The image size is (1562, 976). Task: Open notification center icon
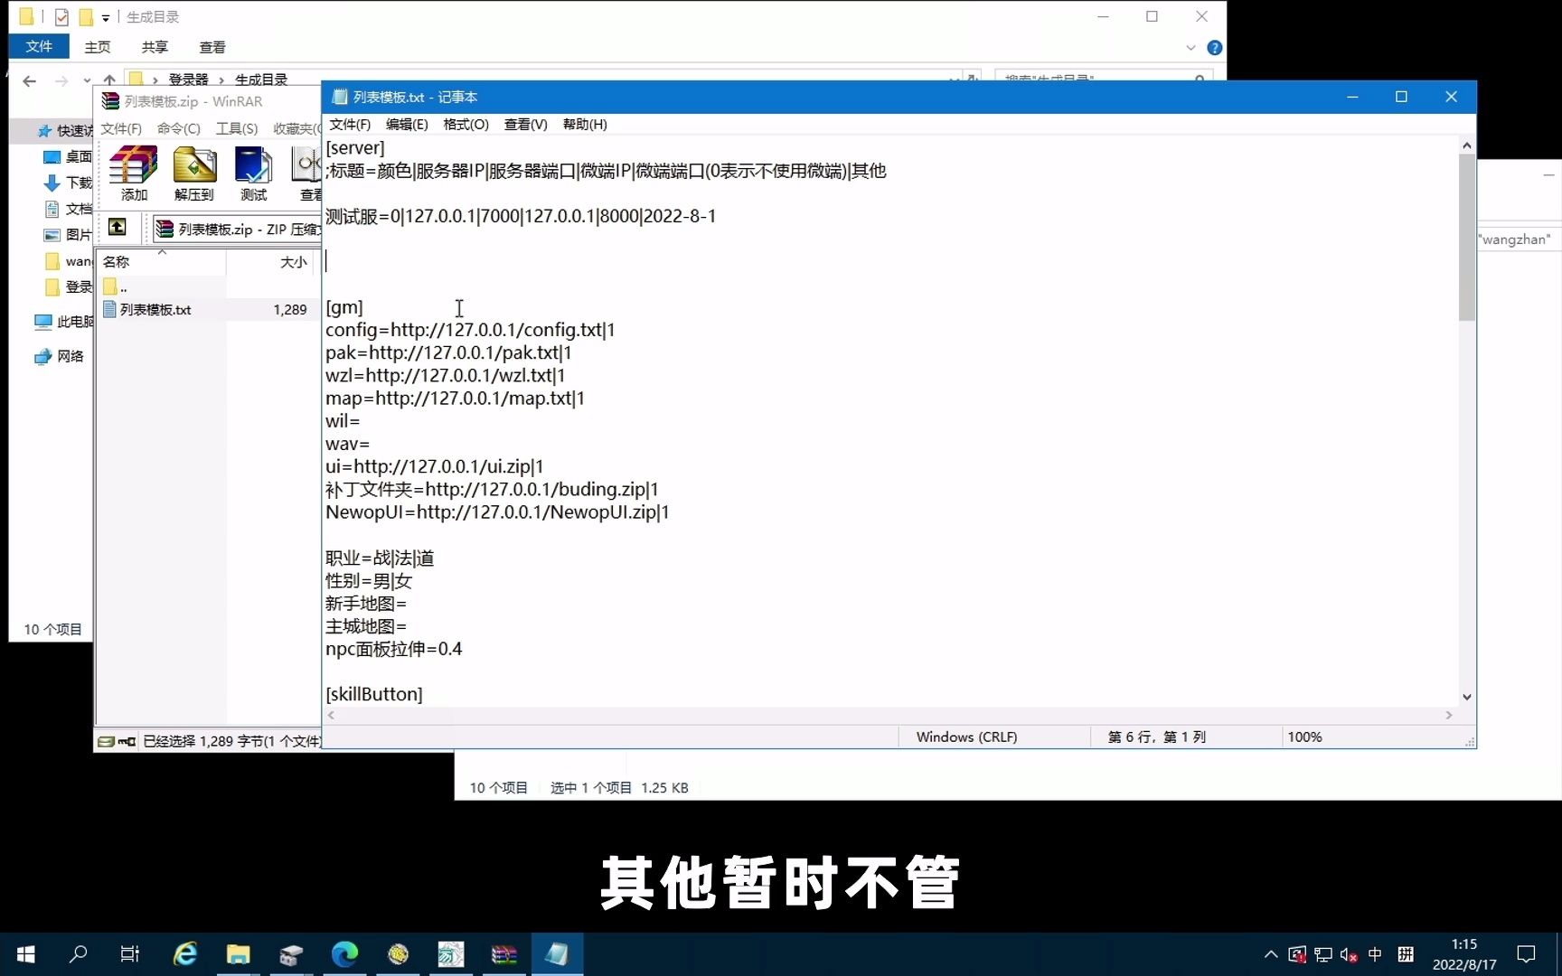click(x=1527, y=954)
